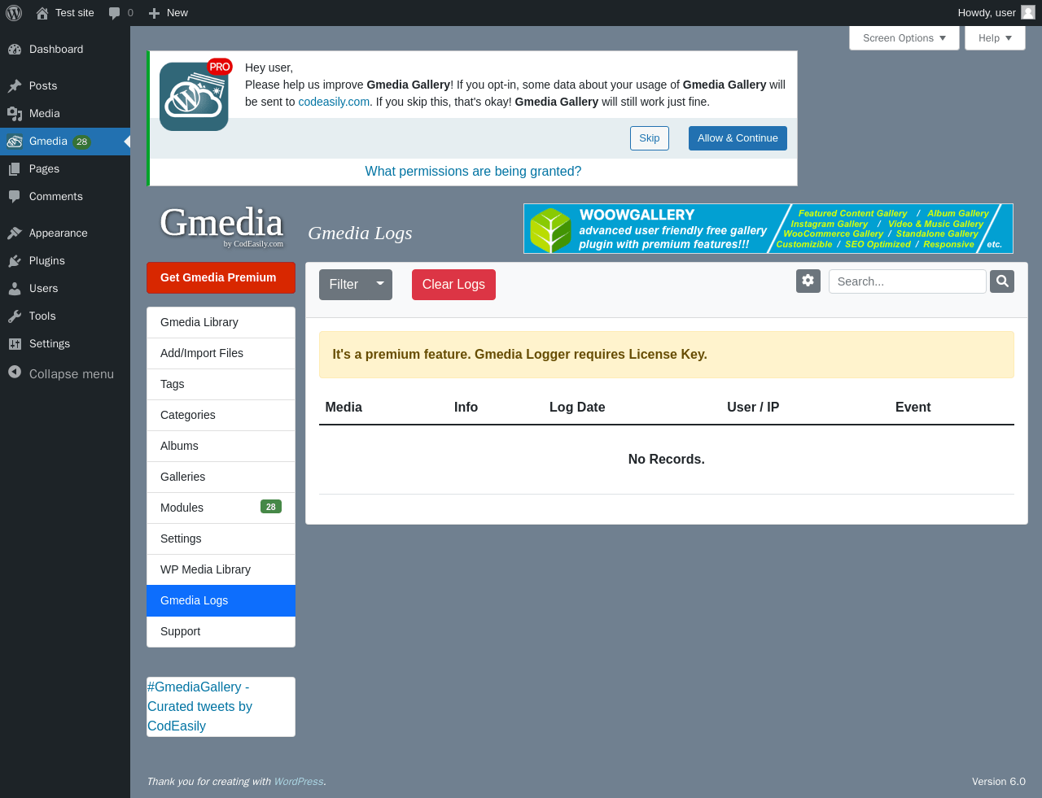Click Get Gmedia Premium button
The height and width of the screenshot is (798, 1042).
221,277
